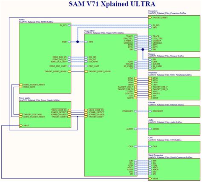Screen dimensions: 202x182
Task: Select XOUT port in Peripherals block
Action: pyautogui.click(x=150, y=98)
